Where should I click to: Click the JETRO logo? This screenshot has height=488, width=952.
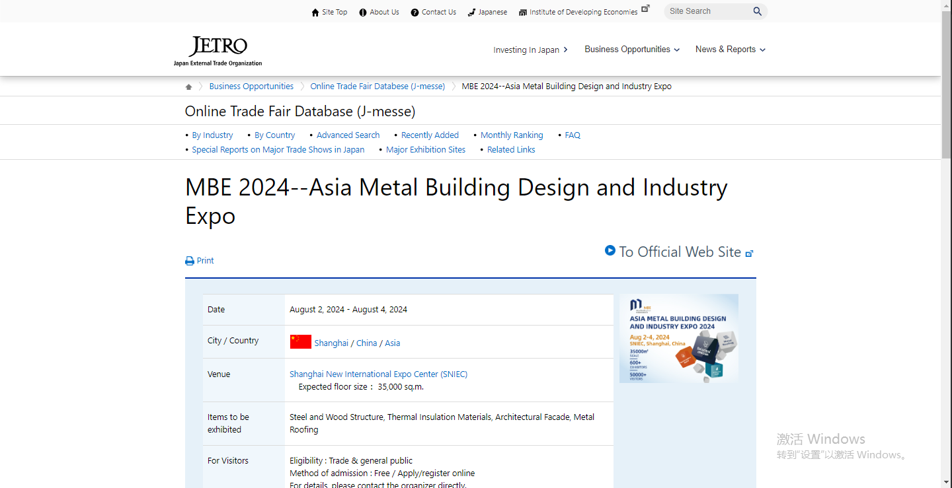pos(218,51)
